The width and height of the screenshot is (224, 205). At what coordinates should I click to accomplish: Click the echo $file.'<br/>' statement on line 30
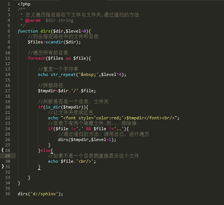tap(72, 161)
